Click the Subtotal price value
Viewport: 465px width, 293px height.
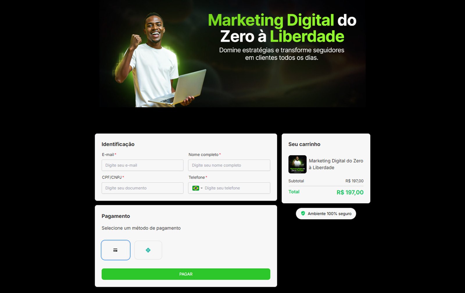[354, 181]
